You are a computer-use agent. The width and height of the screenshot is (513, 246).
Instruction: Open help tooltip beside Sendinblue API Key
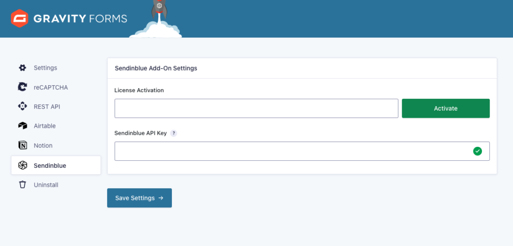173,133
